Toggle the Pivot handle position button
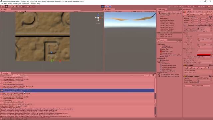Screen dimensions: 213x120 click(25, 7)
